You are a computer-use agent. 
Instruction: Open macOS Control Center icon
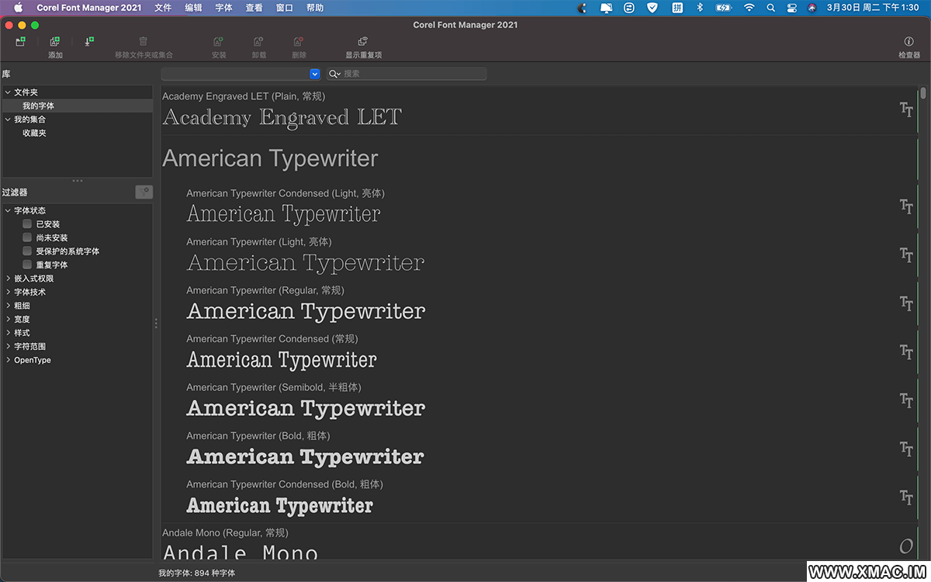[x=791, y=7]
